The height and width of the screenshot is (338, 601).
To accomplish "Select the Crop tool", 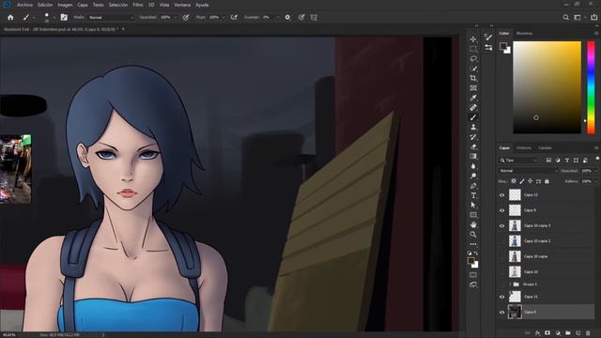I will click(x=473, y=78).
